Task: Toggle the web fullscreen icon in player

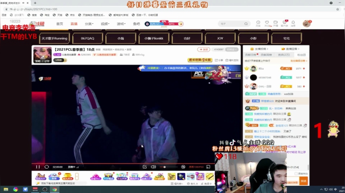Action: tap(208, 167)
